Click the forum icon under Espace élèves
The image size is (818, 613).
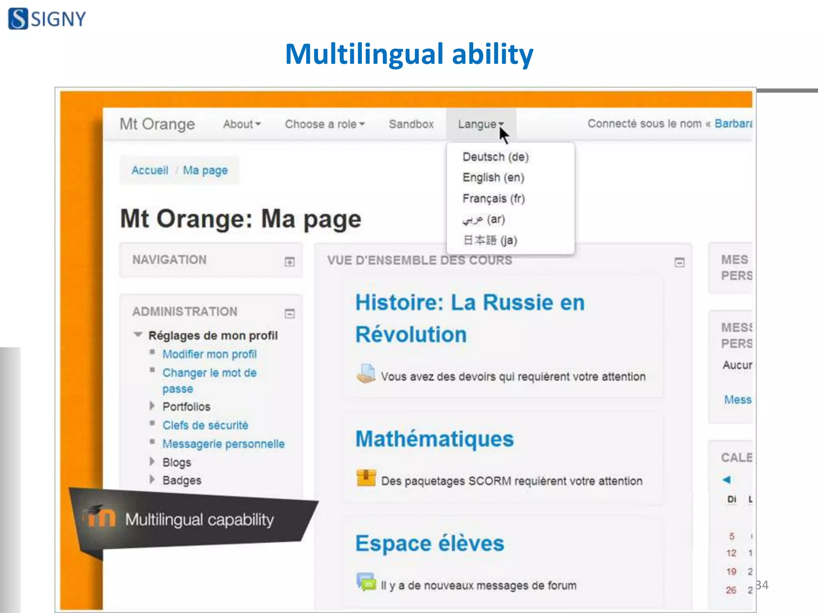[x=366, y=582]
